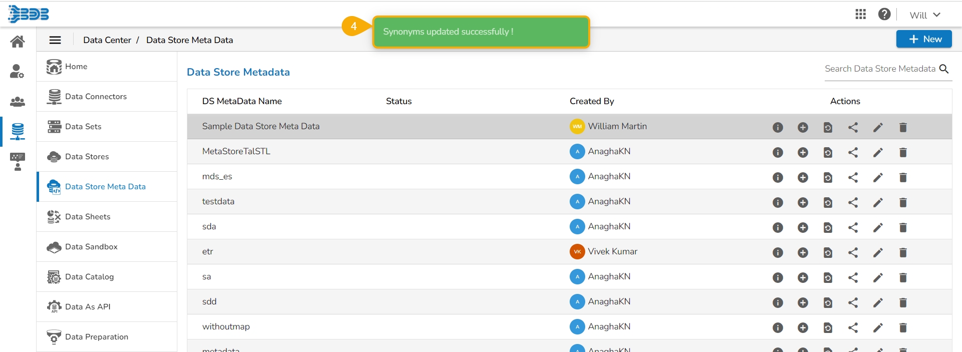Collapse sidebar with hamburger menu

point(55,40)
